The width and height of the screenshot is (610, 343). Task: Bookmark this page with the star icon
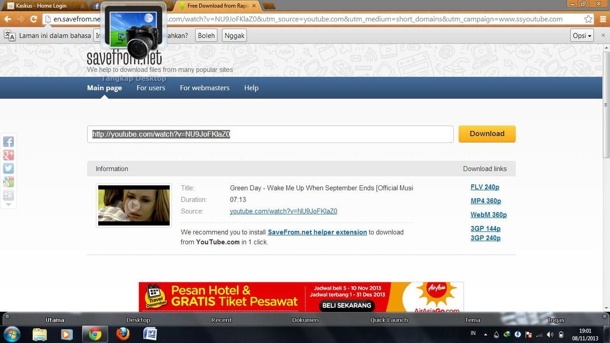[589, 19]
